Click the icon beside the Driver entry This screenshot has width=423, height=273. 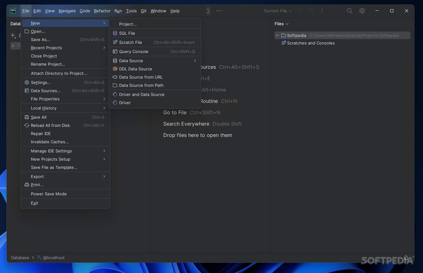point(115,103)
